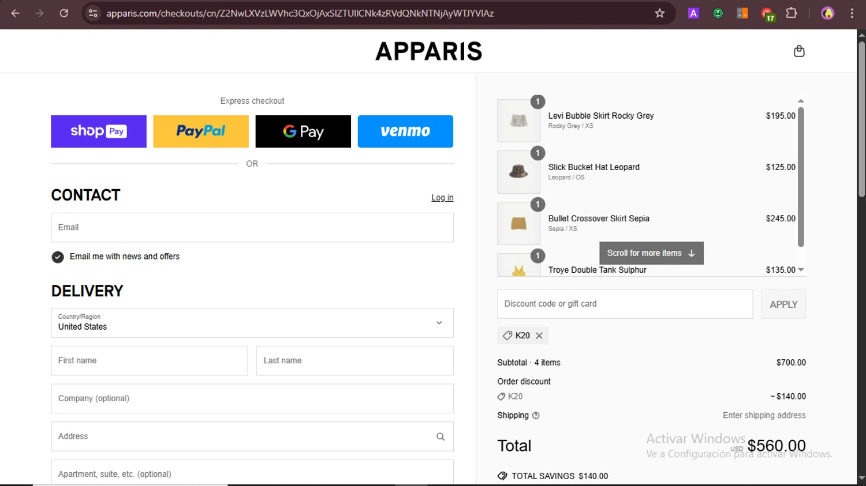Reload the checkout page
This screenshot has height=486, width=866.
click(64, 13)
